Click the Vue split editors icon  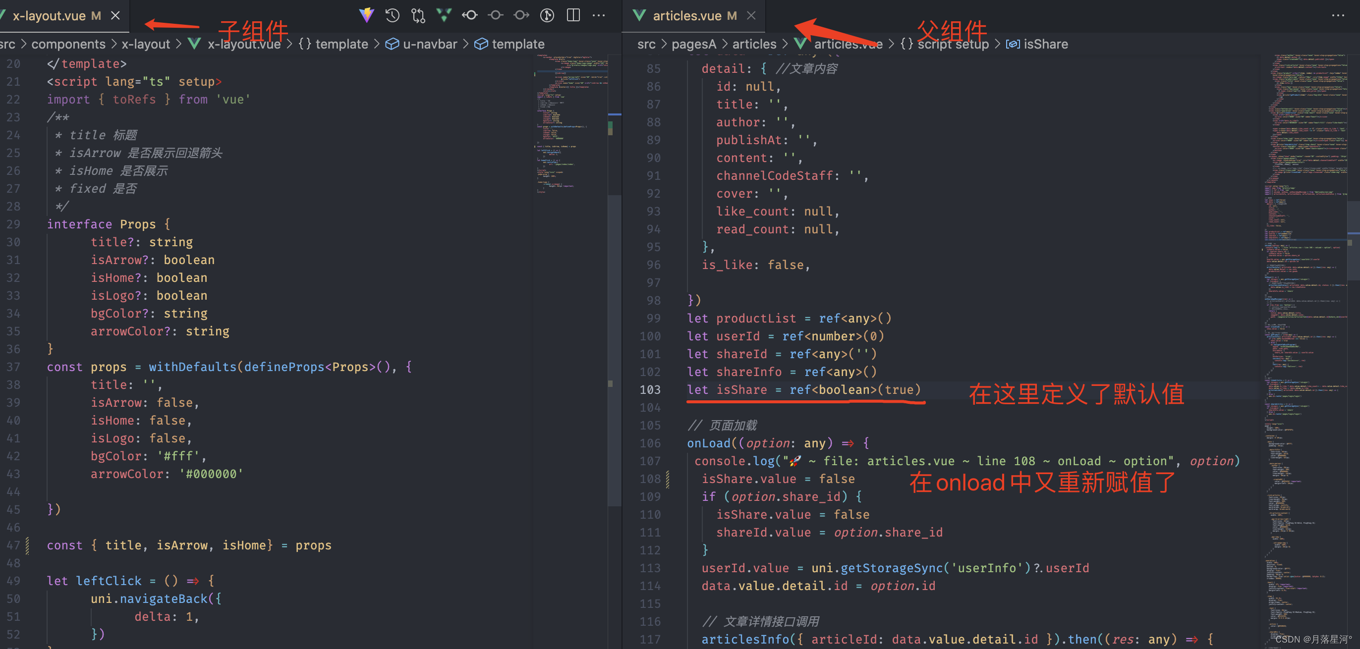[444, 15]
